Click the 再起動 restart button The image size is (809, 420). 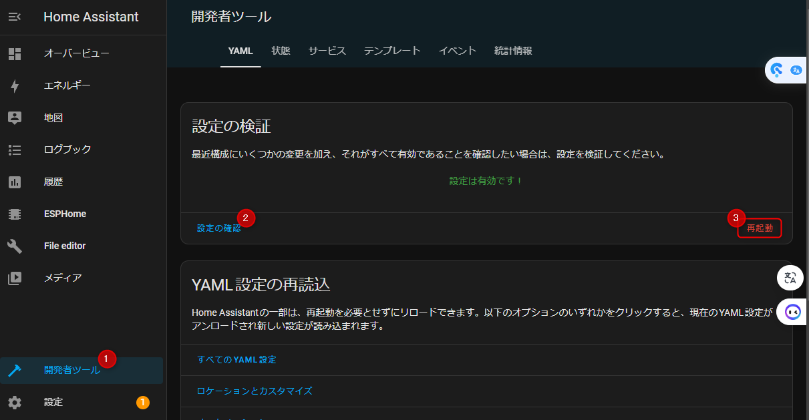point(760,228)
